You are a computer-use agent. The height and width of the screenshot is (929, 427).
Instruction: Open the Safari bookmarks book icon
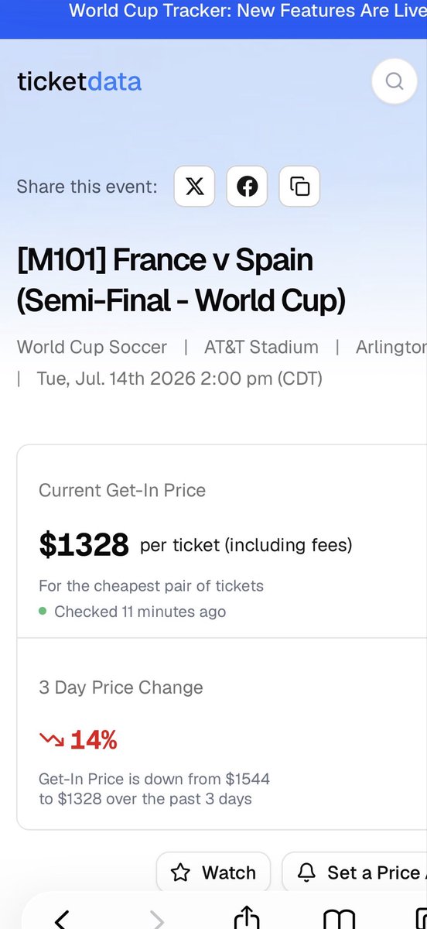pyautogui.click(x=338, y=919)
